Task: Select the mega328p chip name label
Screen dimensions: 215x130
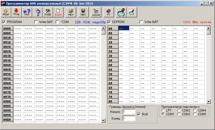Action: tap(99, 22)
